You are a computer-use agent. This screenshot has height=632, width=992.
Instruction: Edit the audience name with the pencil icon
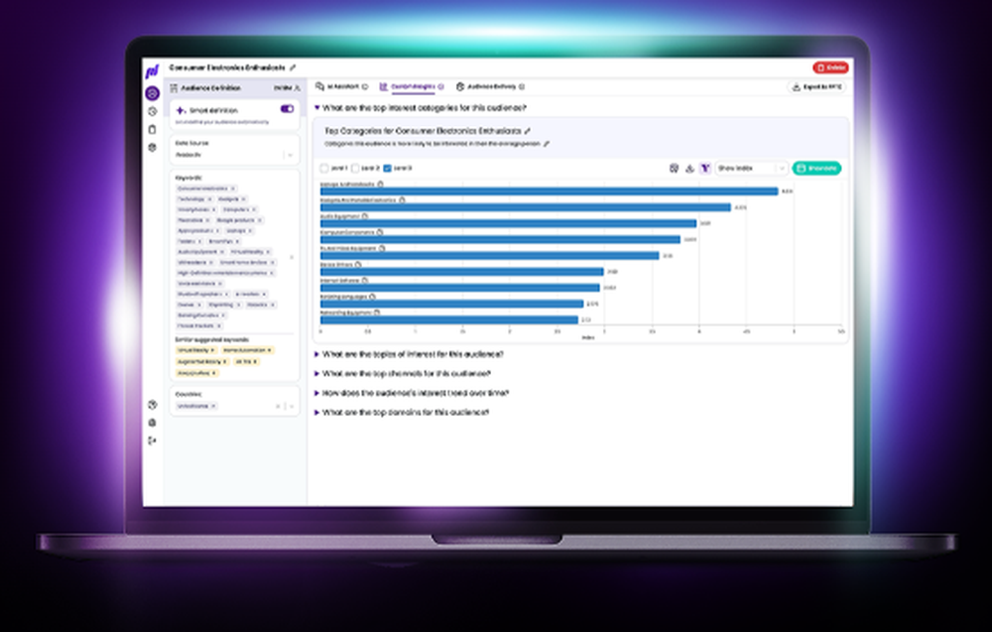[x=293, y=67]
